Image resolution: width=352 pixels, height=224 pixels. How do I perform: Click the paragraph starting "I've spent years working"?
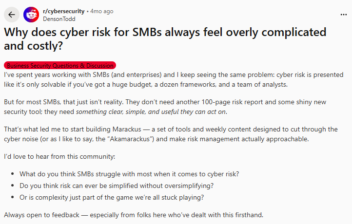tap(173, 80)
